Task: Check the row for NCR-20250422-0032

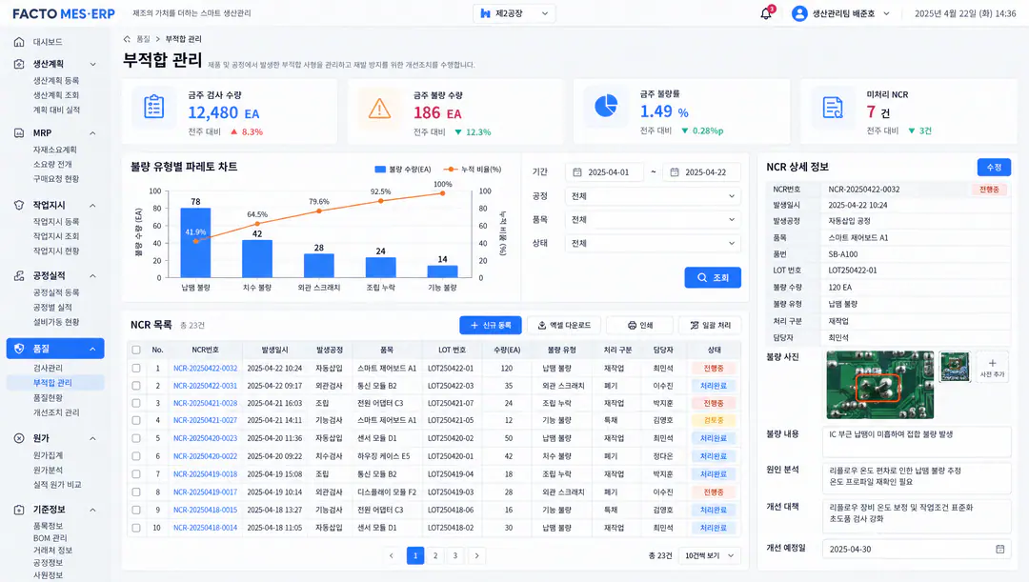Action: [x=136, y=368]
